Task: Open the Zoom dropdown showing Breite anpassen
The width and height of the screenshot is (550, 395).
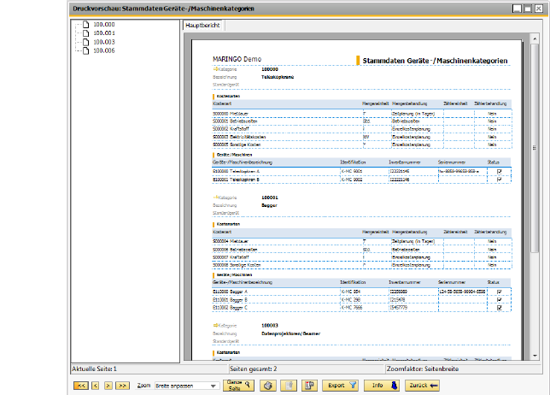Action: click(186, 386)
